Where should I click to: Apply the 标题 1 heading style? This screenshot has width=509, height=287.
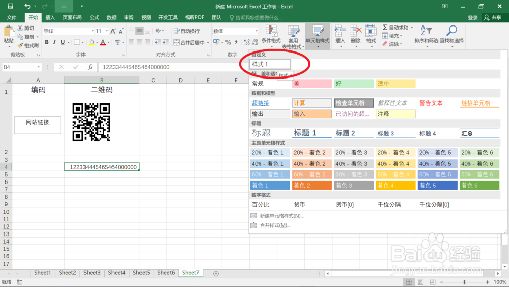click(312, 133)
